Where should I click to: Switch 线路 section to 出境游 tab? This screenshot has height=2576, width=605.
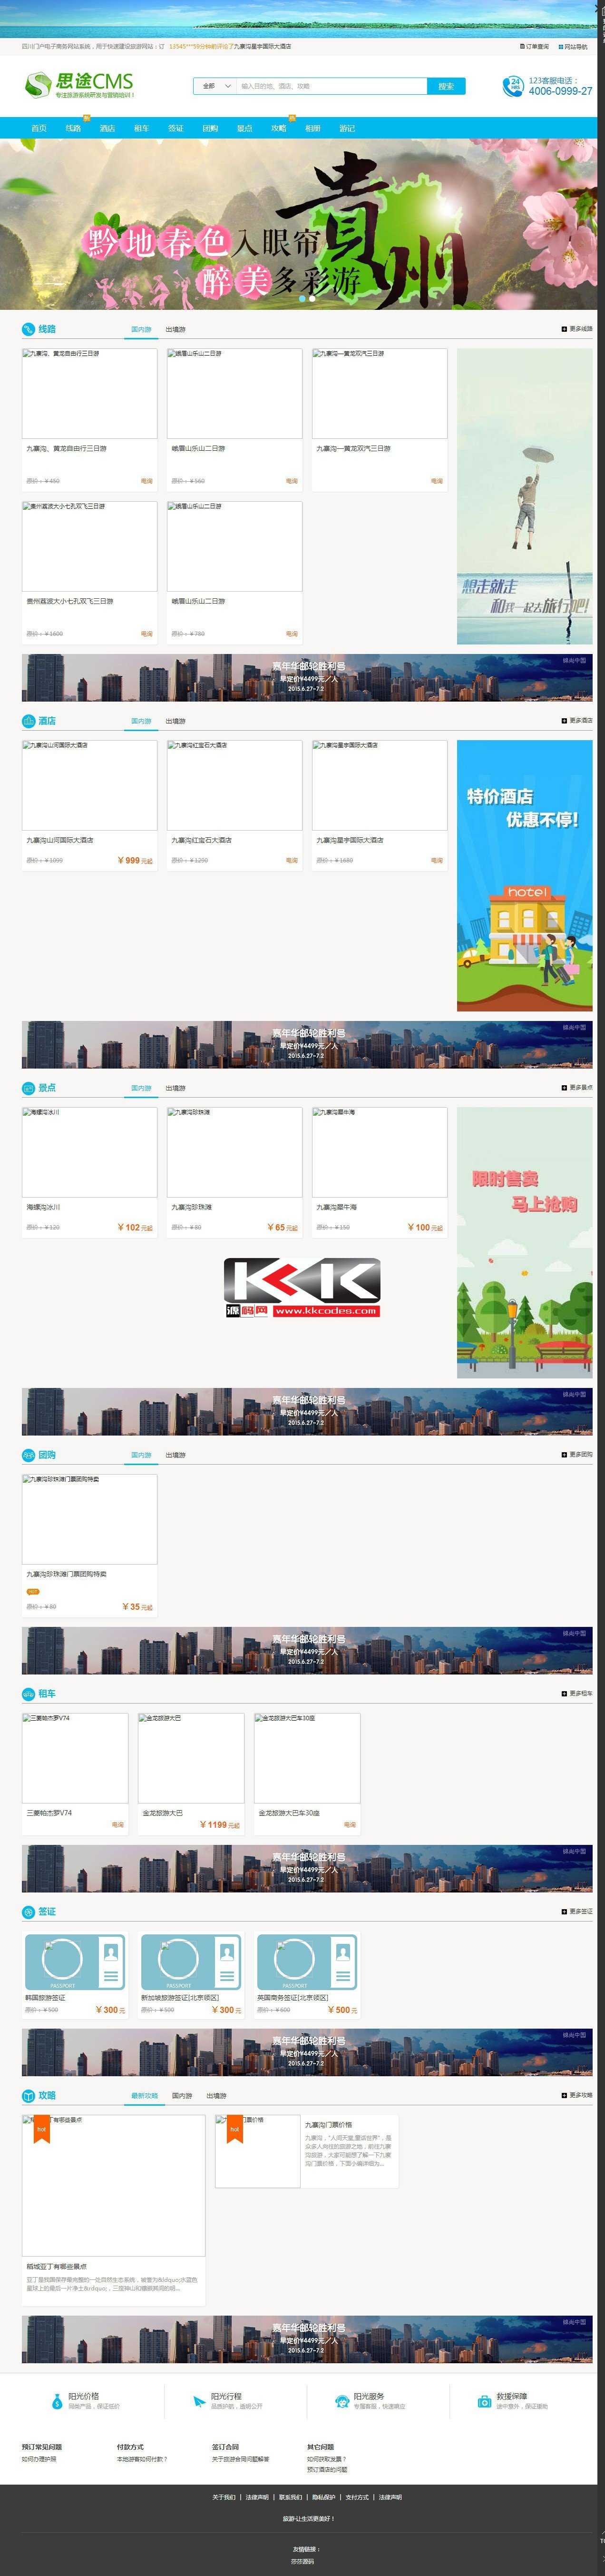pos(176,329)
